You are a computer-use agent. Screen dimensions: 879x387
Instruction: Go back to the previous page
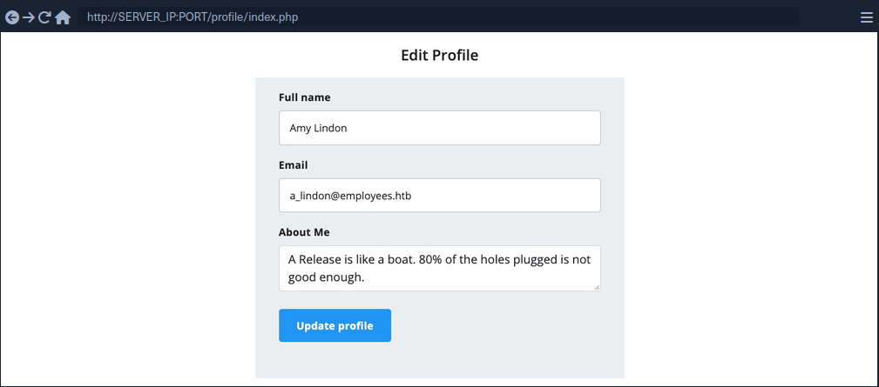click(x=12, y=17)
